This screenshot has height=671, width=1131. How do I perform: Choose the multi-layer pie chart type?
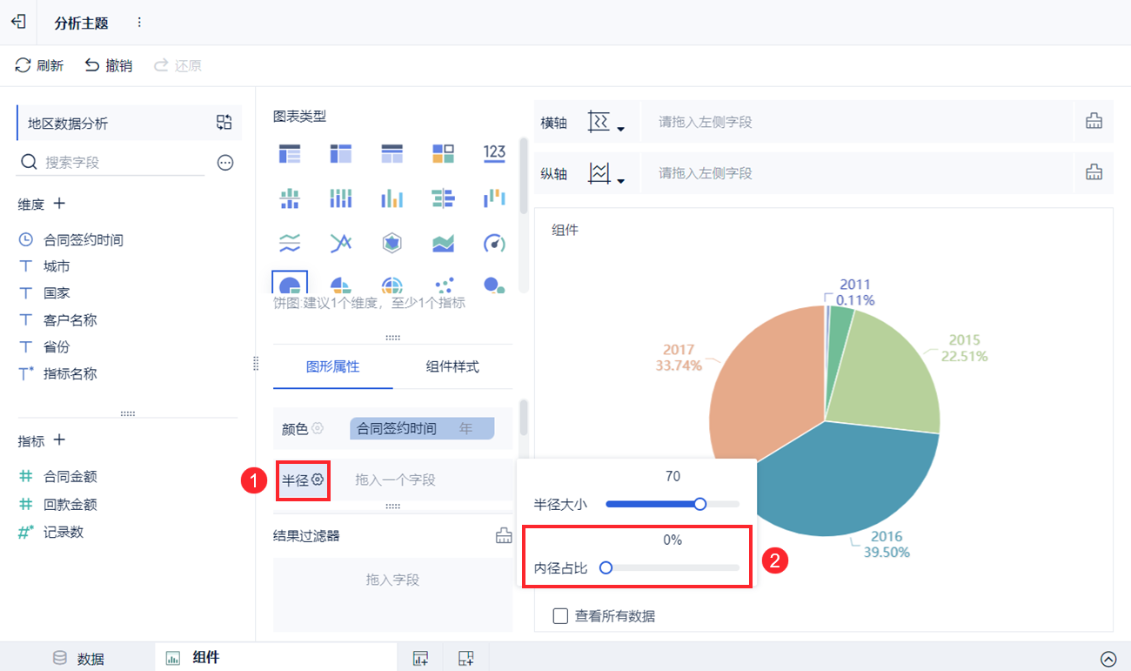coord(392,284)
